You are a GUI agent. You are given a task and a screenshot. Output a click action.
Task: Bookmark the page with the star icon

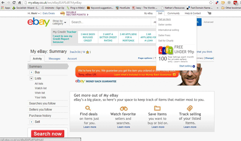click(211, 3)
